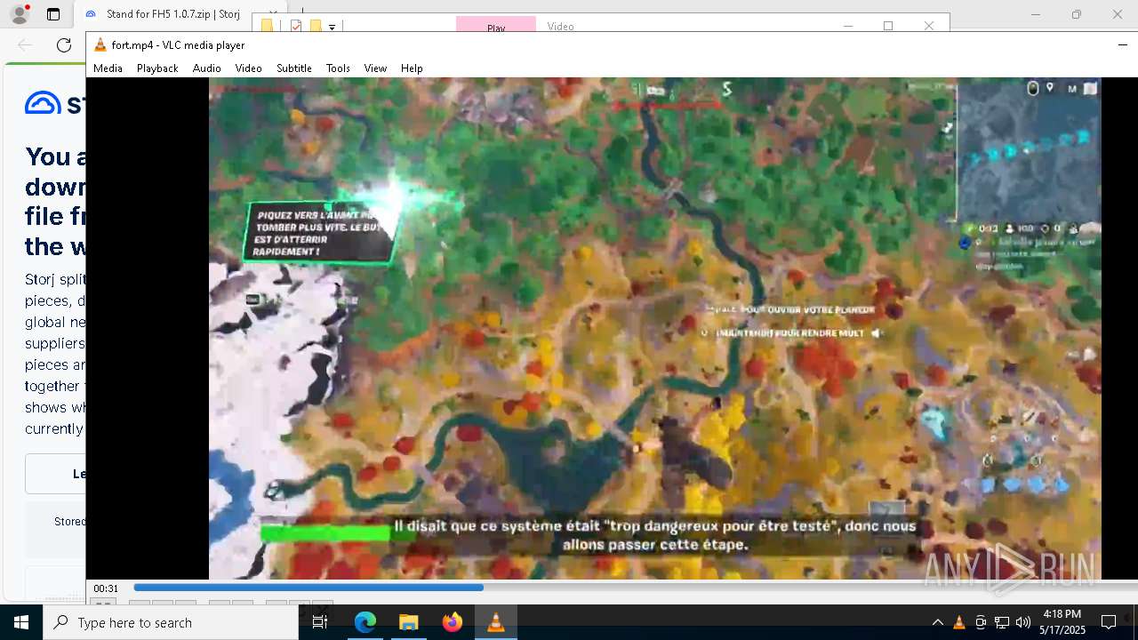Click Properties checkmark icon in Explorer toolbar
Viewport: 1138px width, 640px height.
tap(296, 26)
